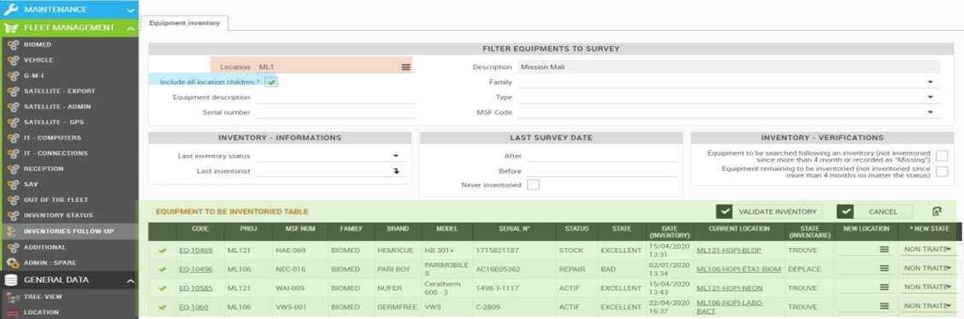Image resolution: width=964 pixels, height=319 pixels.
Task: Open equipment link EQ-10496
Action: pos(196,269)
